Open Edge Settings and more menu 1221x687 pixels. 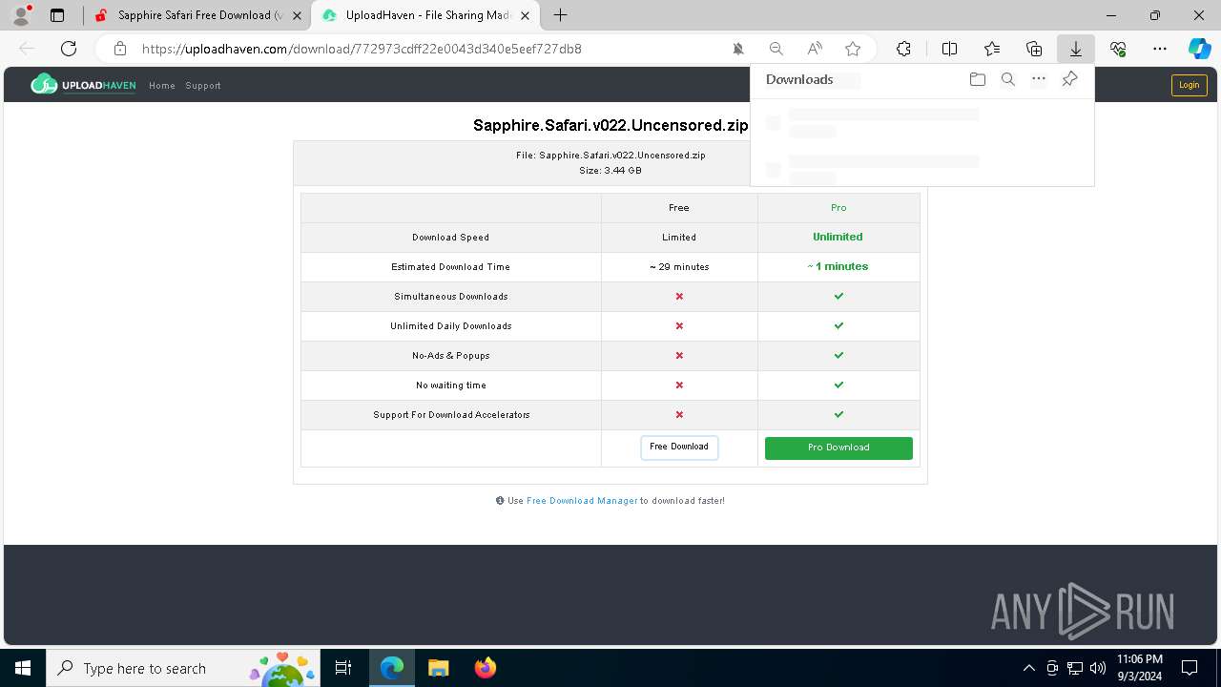1160,49
